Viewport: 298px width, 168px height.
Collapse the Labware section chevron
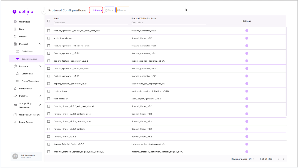click(x=40, y=66)
